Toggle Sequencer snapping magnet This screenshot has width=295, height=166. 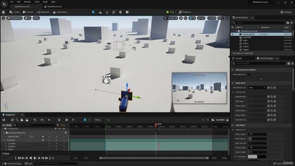coord(85,120)
